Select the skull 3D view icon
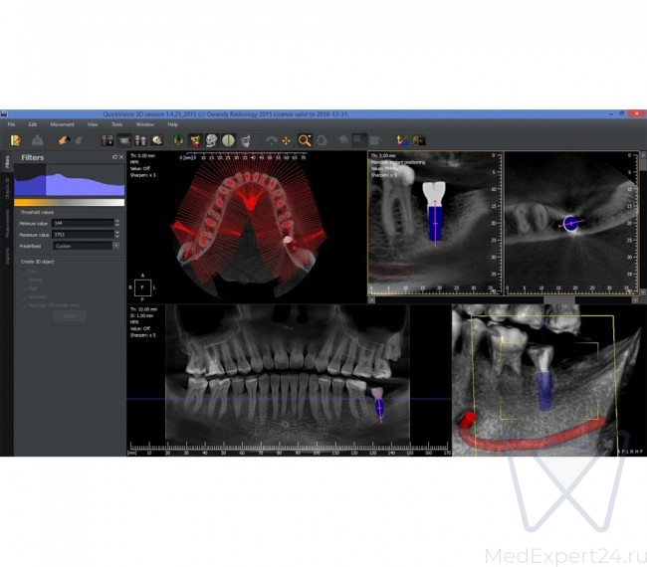Image resolution: width=647 pixels, height=567 pixels. tap(208, 140)
